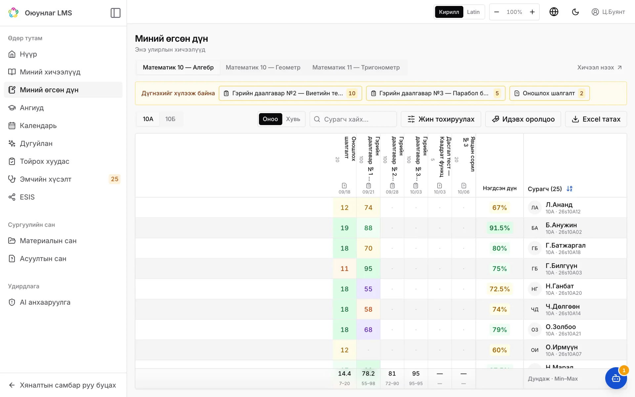Open Дугуйлан clubs page
The width and height of the screenshot is (635, 397).
tap(63, 144)
